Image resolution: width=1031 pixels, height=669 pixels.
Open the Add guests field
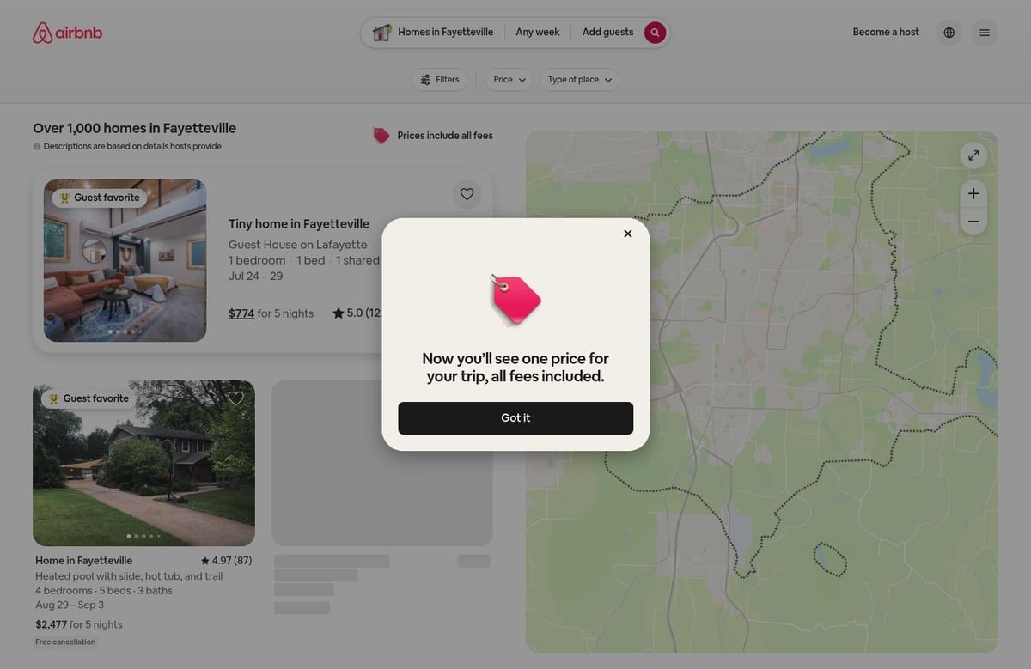607,33
